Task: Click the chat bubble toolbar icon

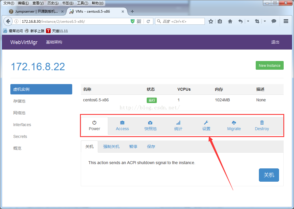Action: pyautogui.click(x=274, y=21)
